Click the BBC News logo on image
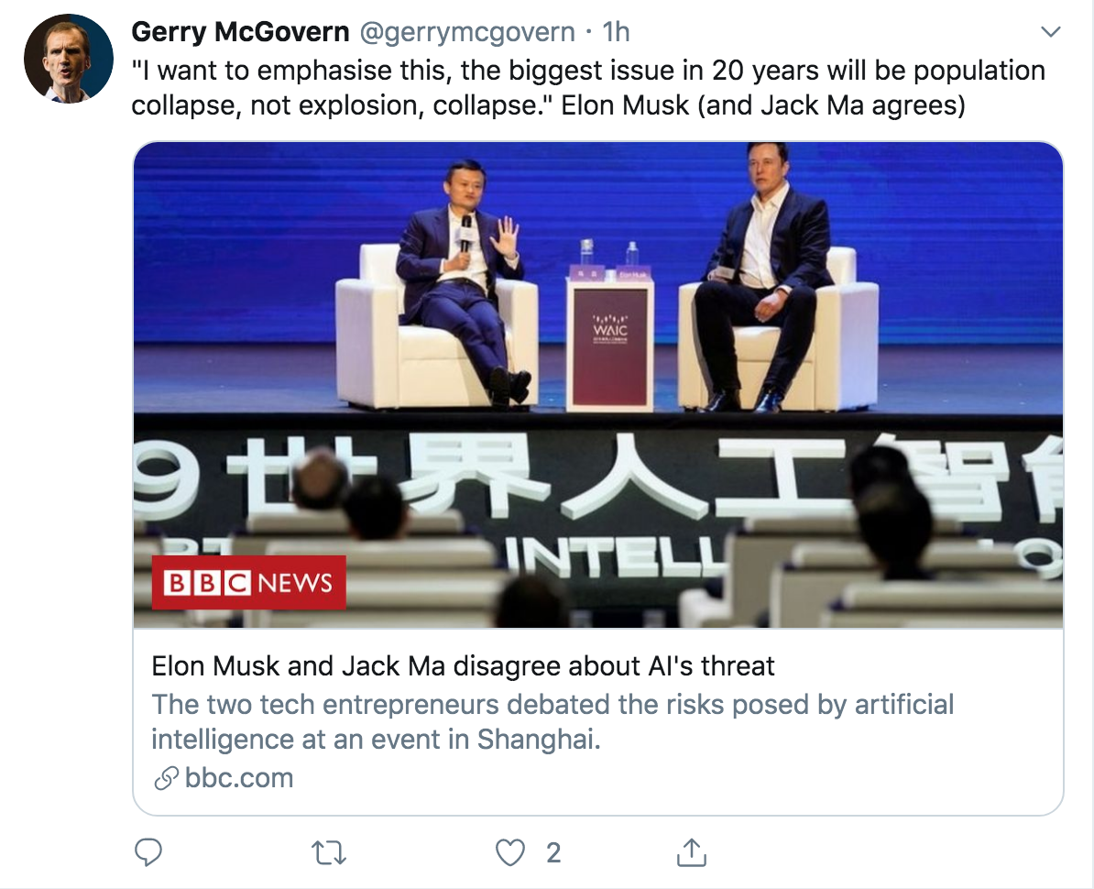Image resolution: width=1094 pixels, height=889 pixels. point(248,582)
